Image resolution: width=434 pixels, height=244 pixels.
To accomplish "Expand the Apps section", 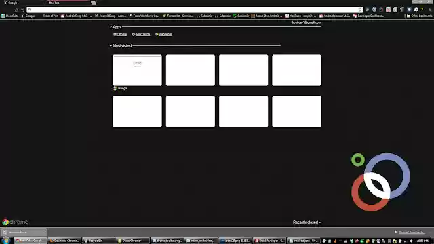I will [x=116, y=27].
